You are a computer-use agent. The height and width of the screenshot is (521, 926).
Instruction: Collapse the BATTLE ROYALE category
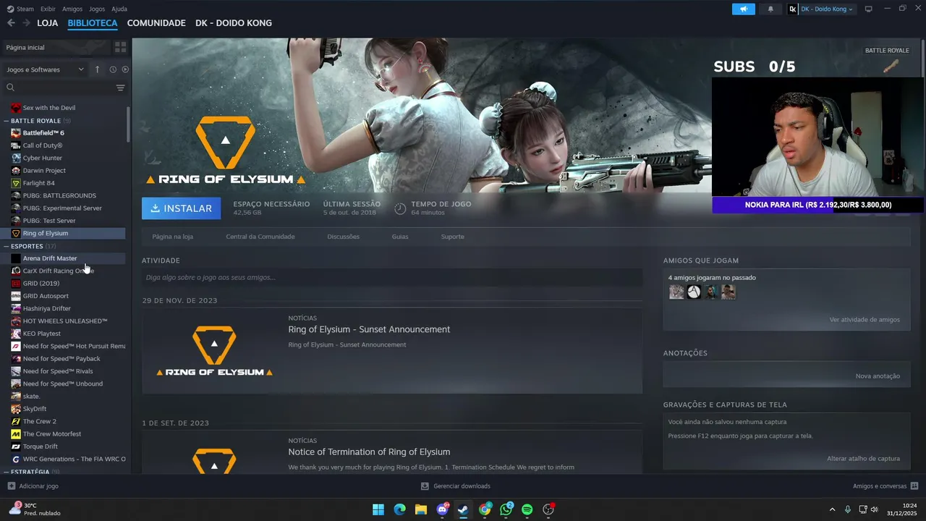(7, 121)
